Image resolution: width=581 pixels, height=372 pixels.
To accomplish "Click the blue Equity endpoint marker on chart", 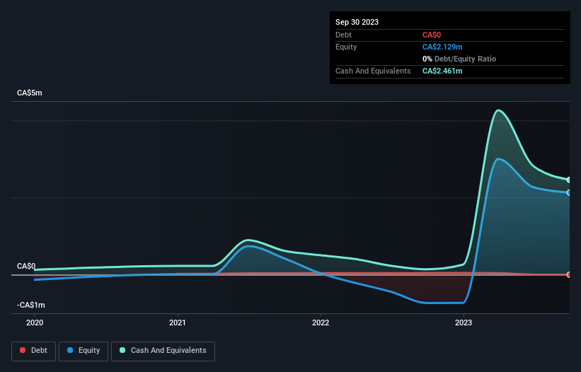I will (569, 193).
